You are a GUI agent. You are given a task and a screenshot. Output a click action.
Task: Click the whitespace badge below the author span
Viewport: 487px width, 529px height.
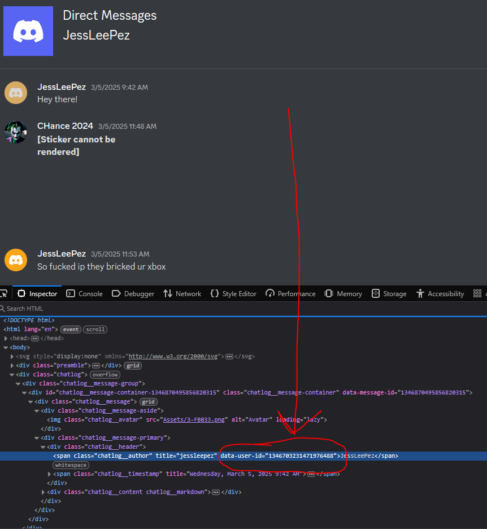click(71, 465)
